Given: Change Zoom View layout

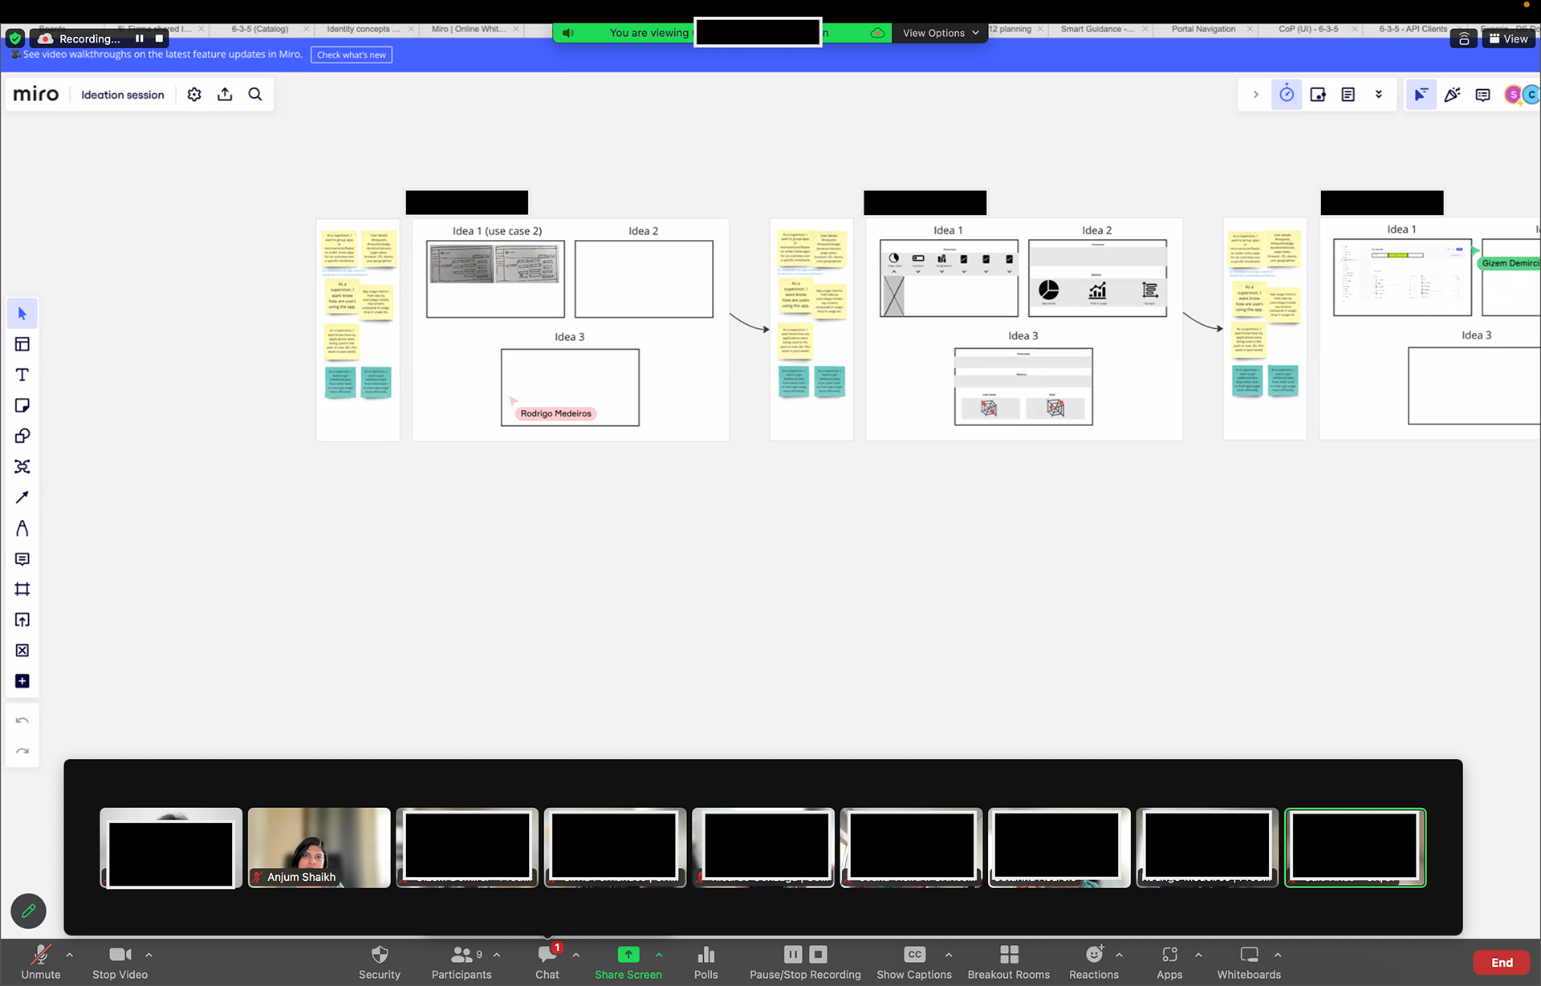Looking at the screenshot, I should coord(1508,39).
